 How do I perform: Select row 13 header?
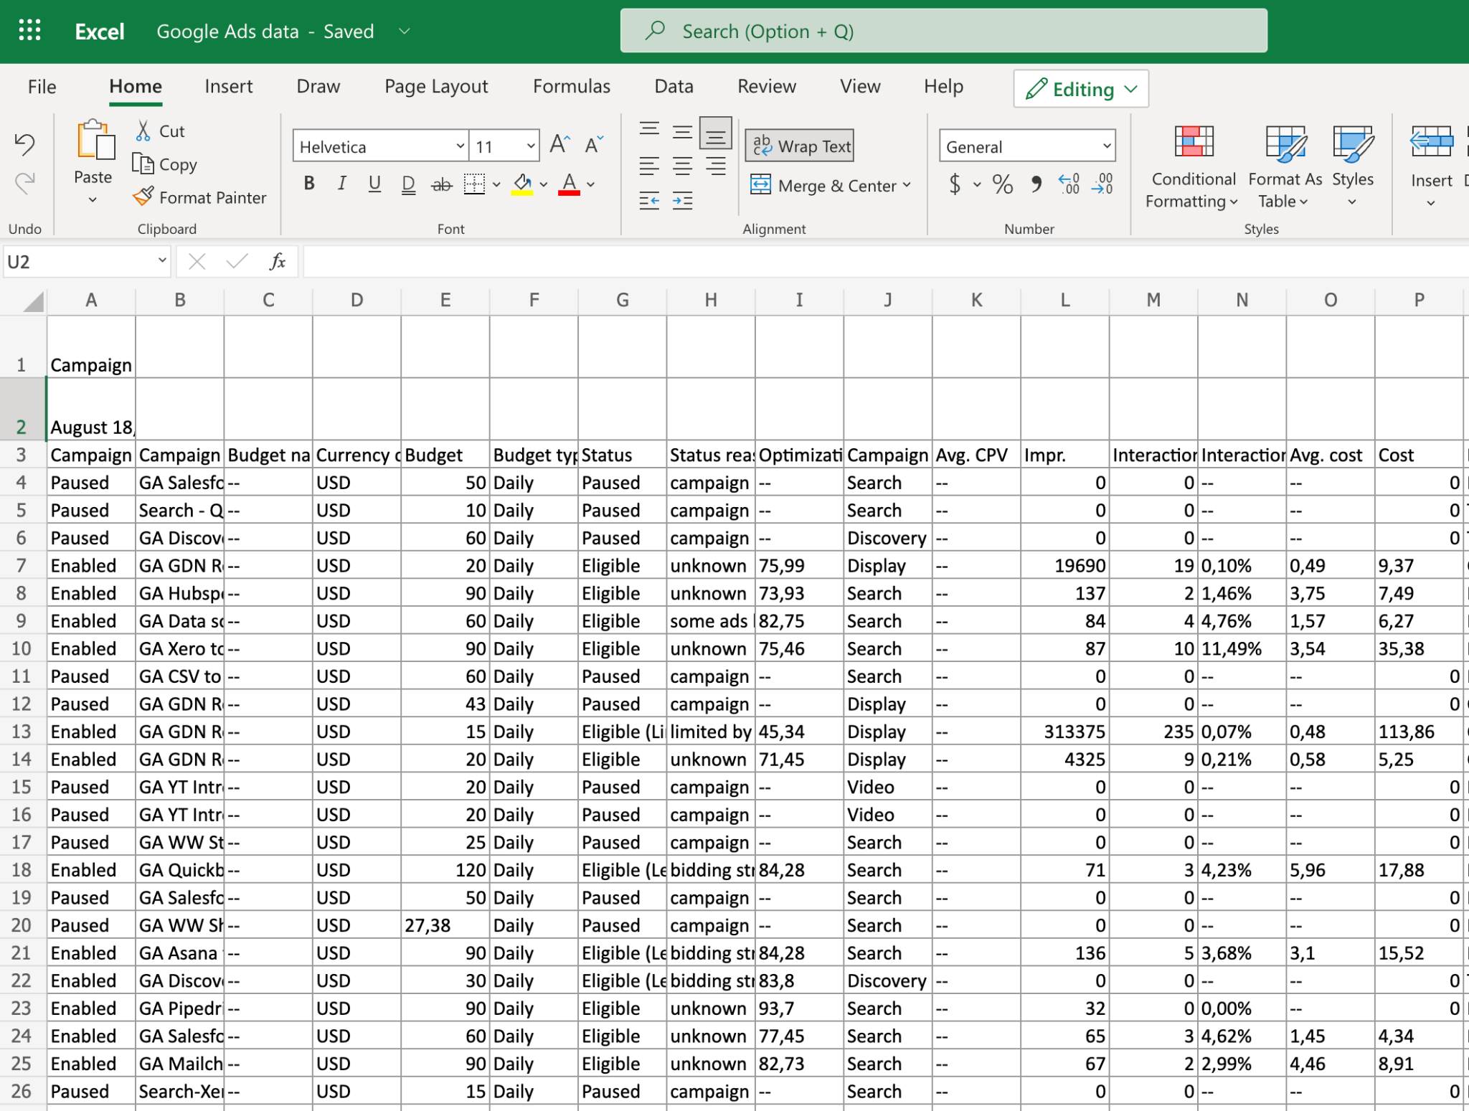[22, 732]
